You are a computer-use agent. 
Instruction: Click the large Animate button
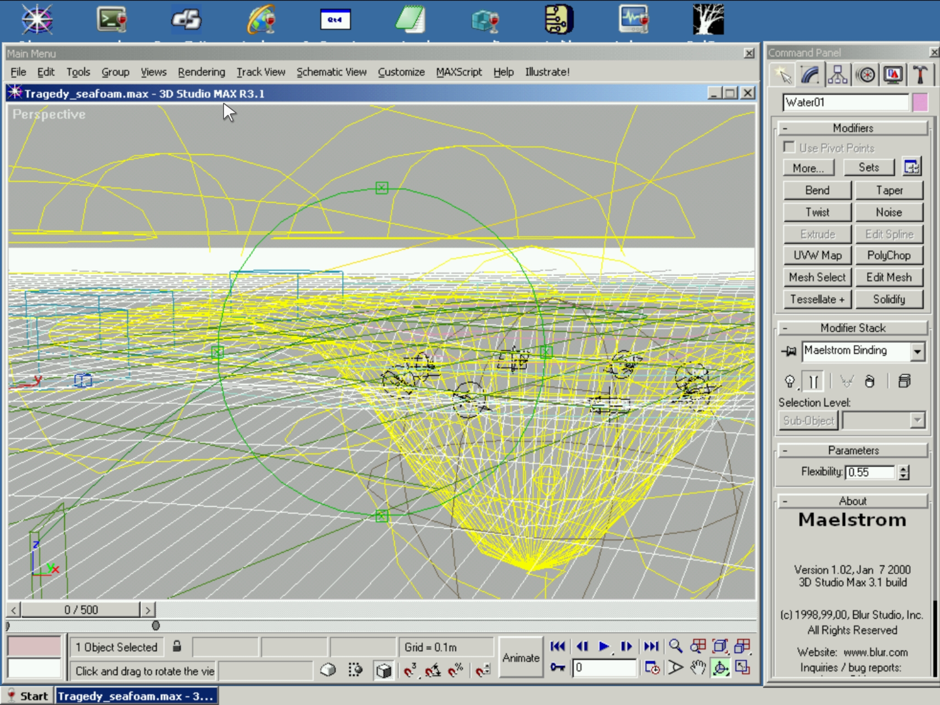(x=520, y=658)
